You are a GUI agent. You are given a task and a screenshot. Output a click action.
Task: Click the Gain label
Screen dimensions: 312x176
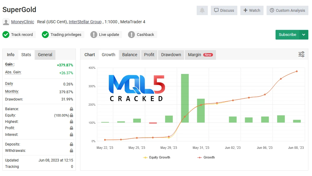click(x=10, y=64)
